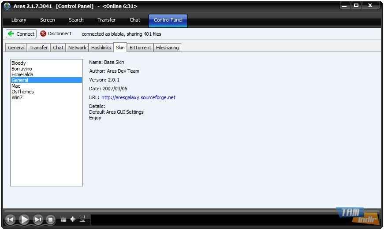Open the playlist icon
This screenshot has width=384, height=230.
[x=63, y=219]
